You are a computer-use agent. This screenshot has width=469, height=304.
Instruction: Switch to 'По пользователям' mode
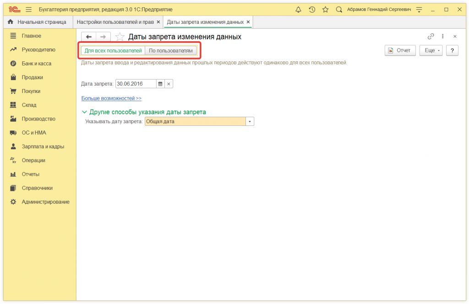point(171,51)
